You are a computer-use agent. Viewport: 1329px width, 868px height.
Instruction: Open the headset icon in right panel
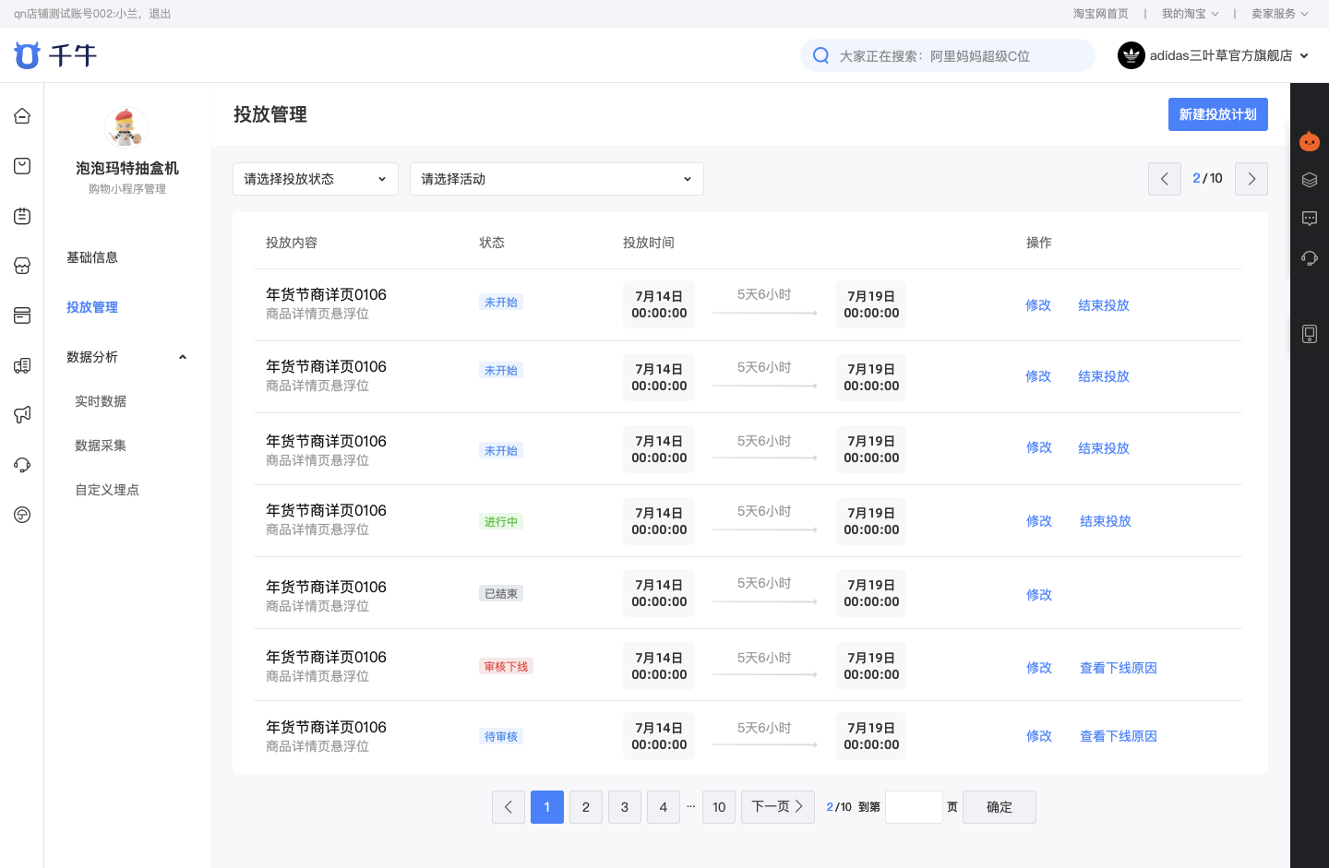1309,257
